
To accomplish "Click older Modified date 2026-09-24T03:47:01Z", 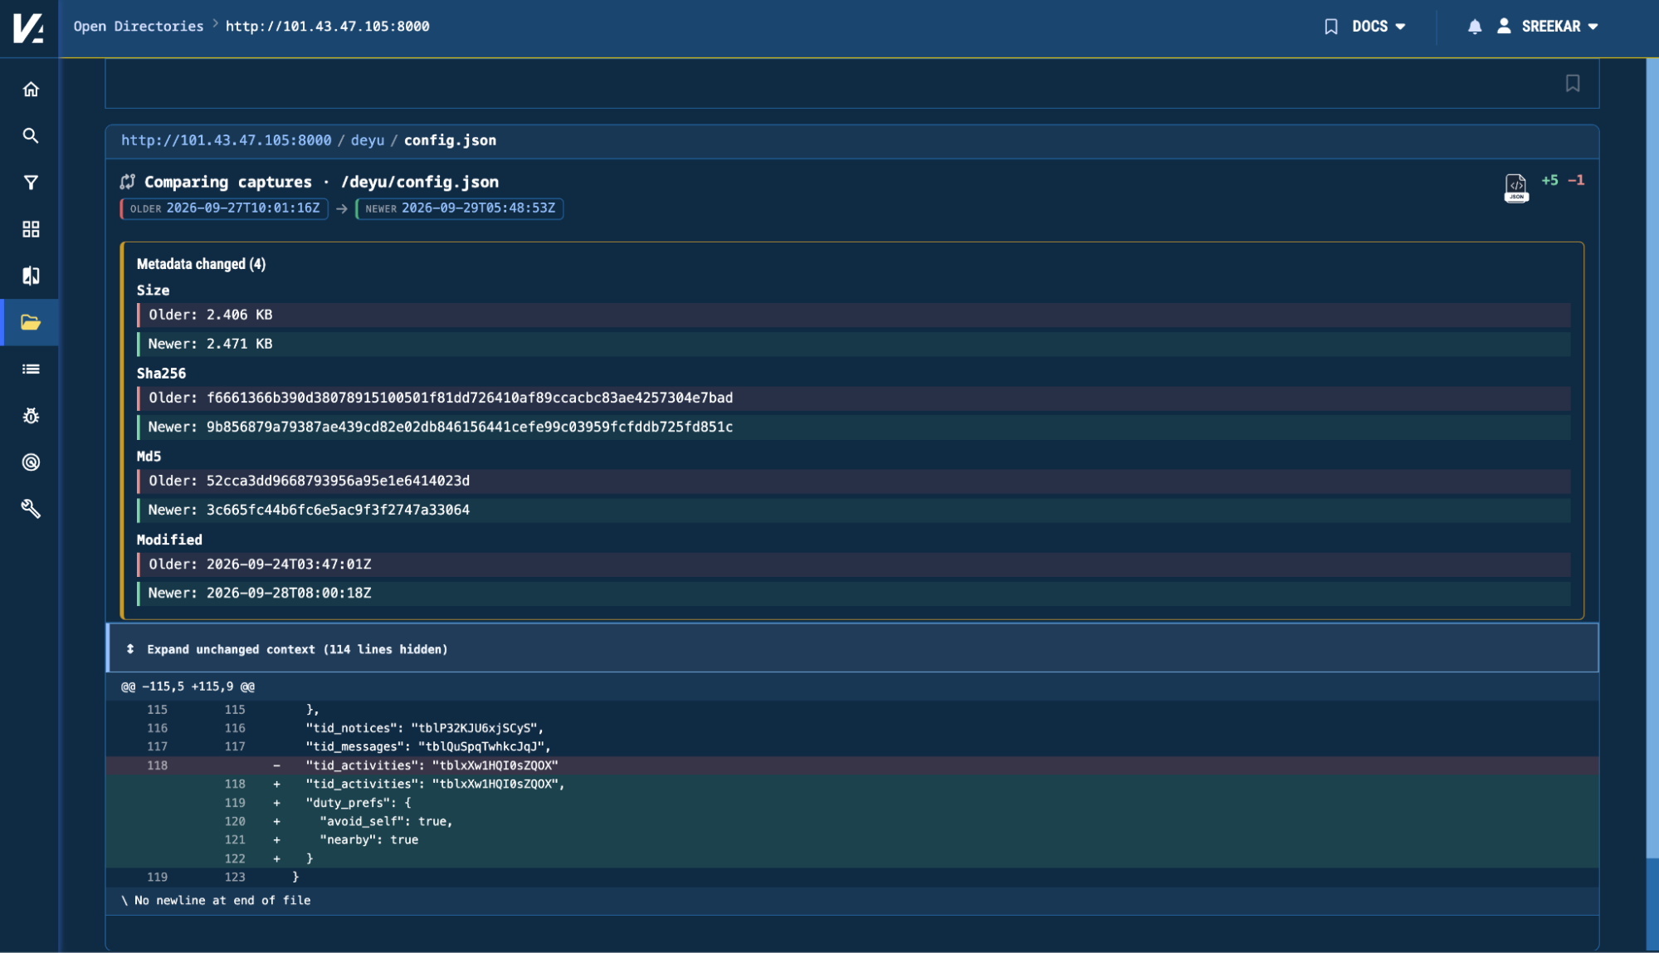I will 854,564.
